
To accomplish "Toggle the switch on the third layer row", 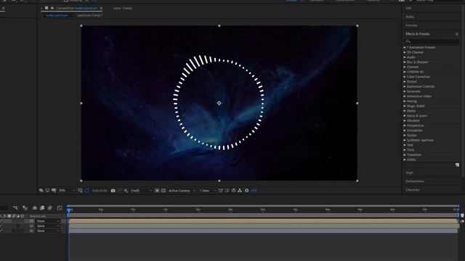I will tap(1, 231).
